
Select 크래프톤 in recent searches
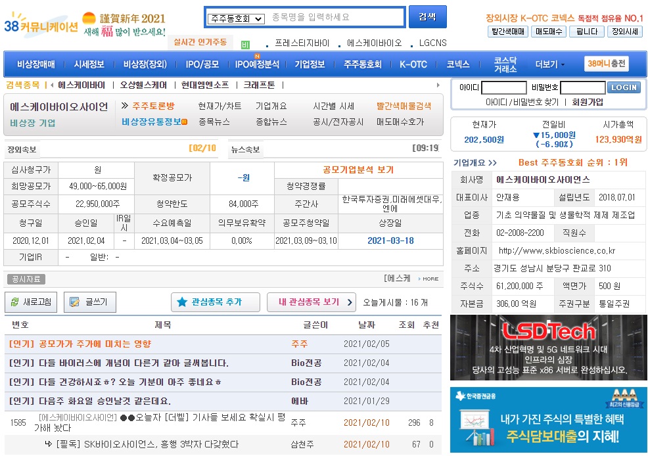point(259,85)
